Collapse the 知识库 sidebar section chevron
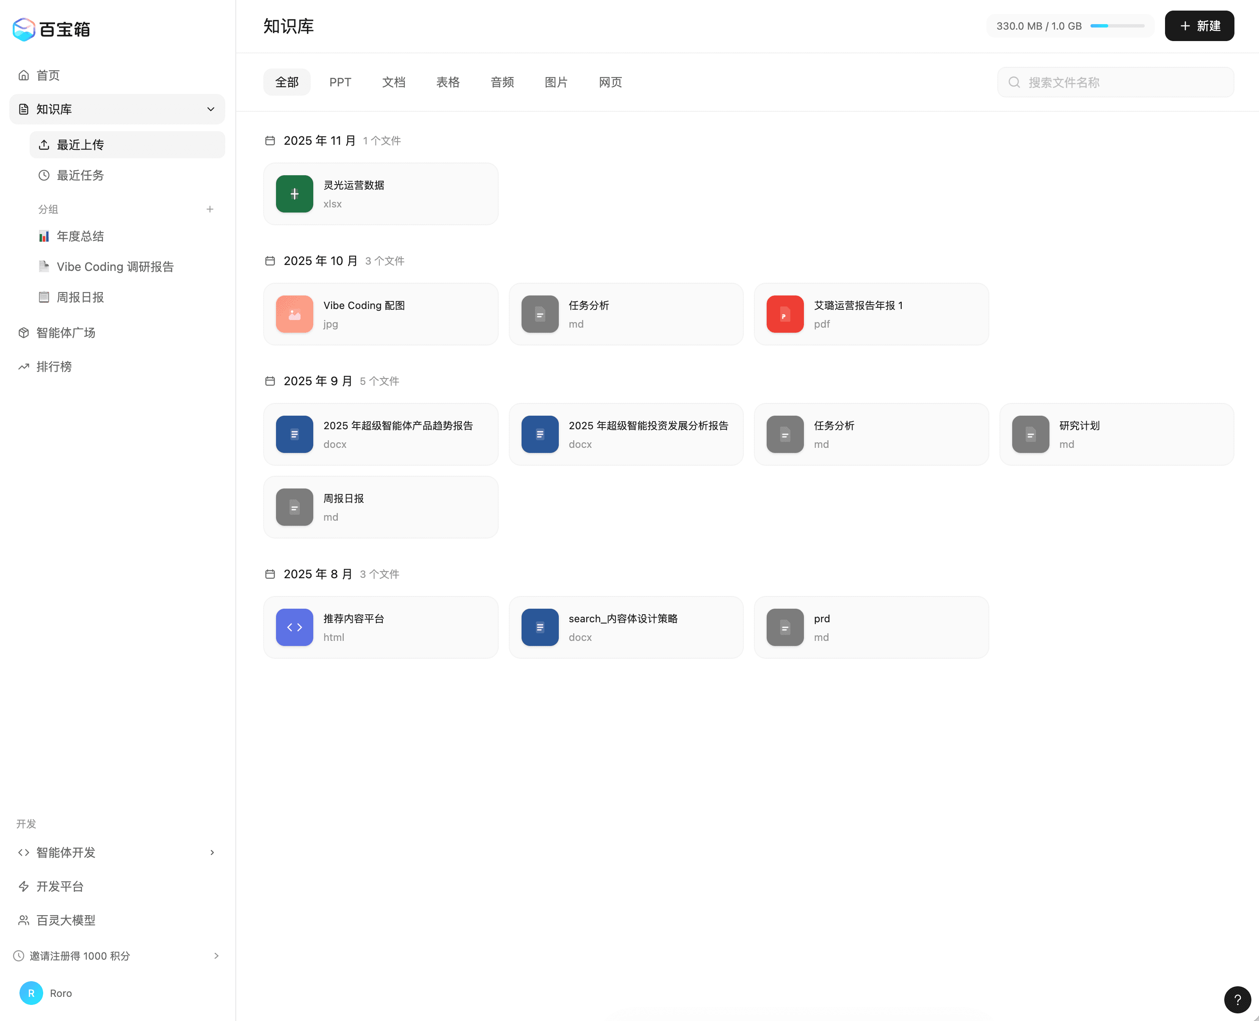Image resolution: width=1259 pixels, height=1021 pixels. (x=210, y=109)
